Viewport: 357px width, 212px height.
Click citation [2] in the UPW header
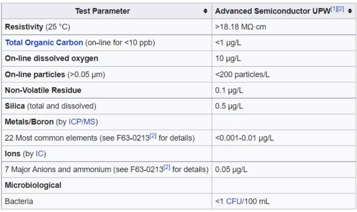point(341,9)
